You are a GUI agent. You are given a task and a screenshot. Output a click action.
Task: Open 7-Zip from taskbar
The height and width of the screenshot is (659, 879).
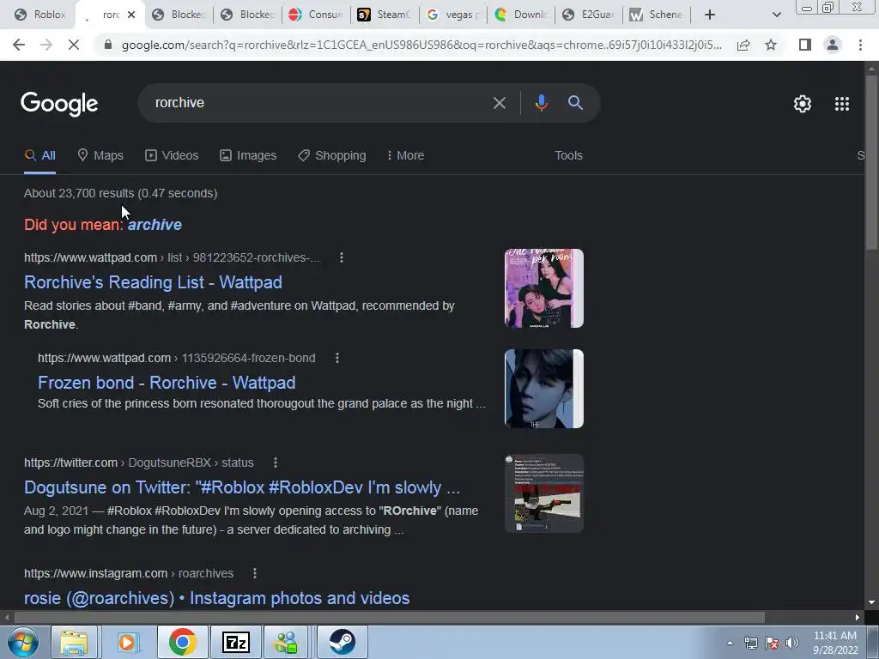click(235, 642)
